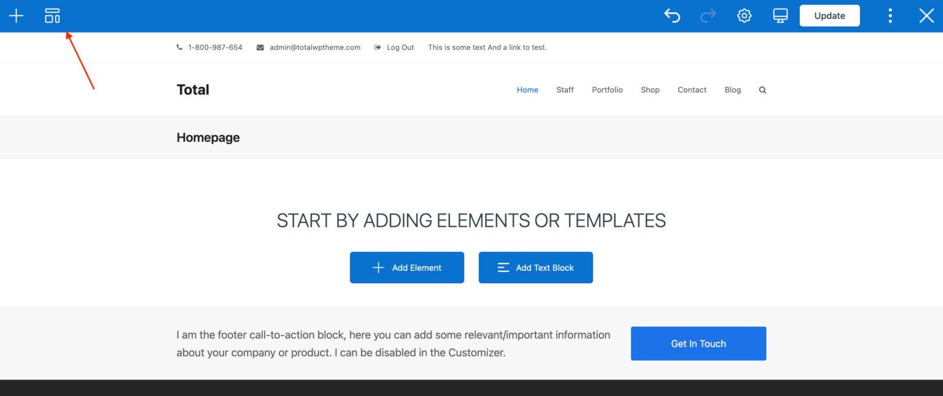
Task: Navigate to the Shop page
Action: 650,90
